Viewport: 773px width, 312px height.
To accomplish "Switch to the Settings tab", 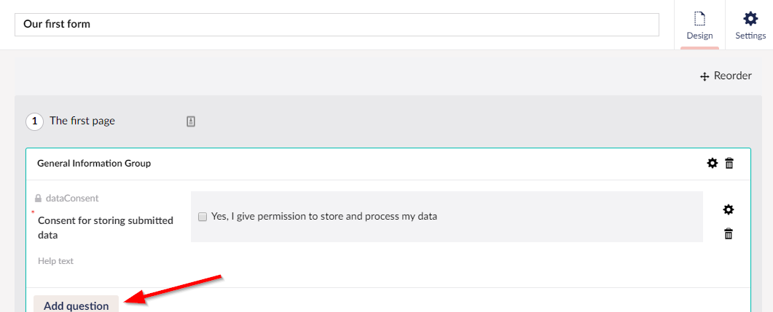I will tap(750, 25).
